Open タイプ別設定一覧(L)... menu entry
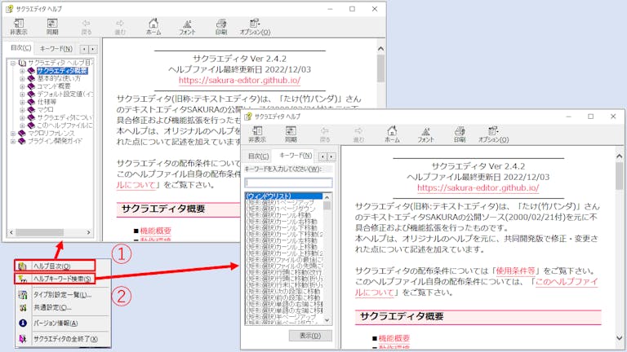The width and height of the screenshot is (627, 352). coord(62,295)
